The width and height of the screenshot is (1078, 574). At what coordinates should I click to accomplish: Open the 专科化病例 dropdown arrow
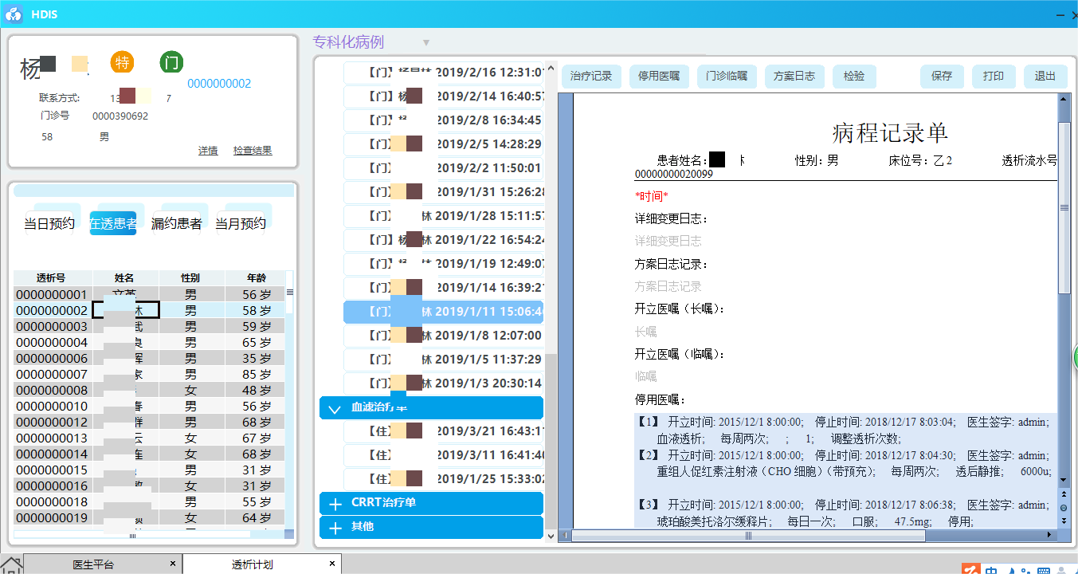pos(426,43)
